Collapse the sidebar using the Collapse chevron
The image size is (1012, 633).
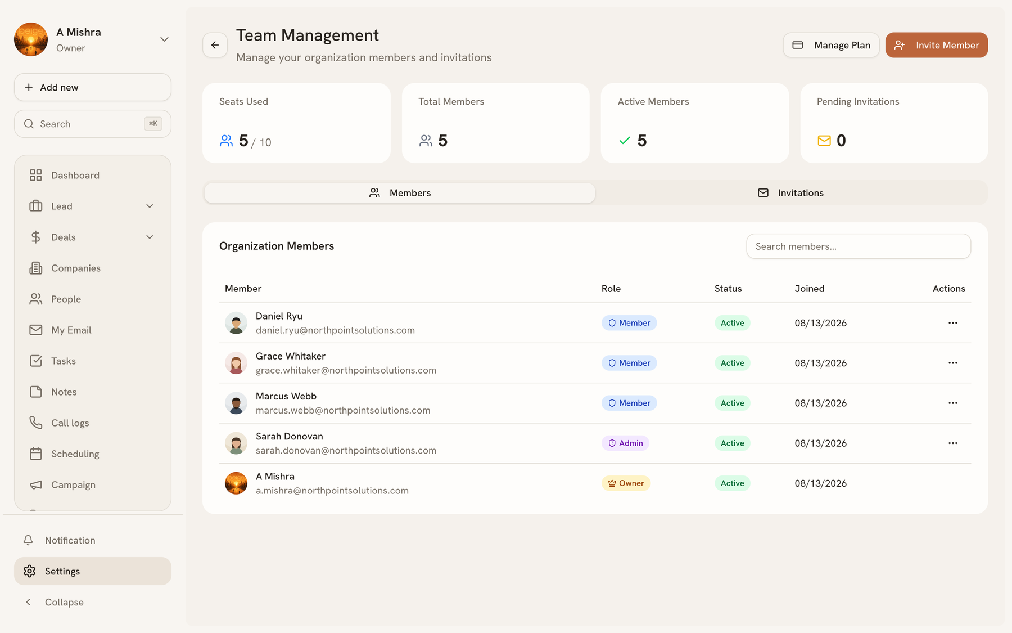(28, 602)
